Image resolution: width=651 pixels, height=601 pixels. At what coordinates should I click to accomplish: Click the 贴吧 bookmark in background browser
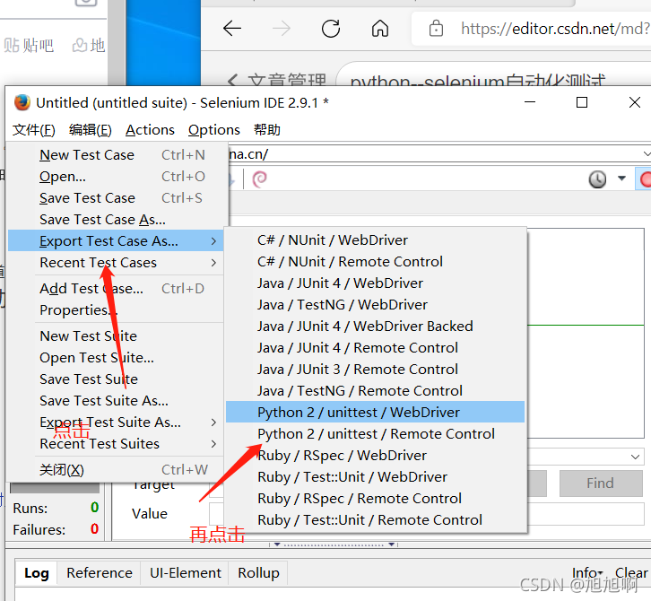28,45
